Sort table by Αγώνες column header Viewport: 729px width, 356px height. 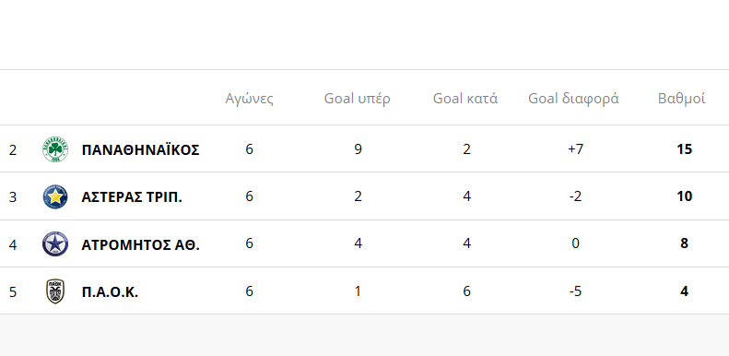pos(249,99)
